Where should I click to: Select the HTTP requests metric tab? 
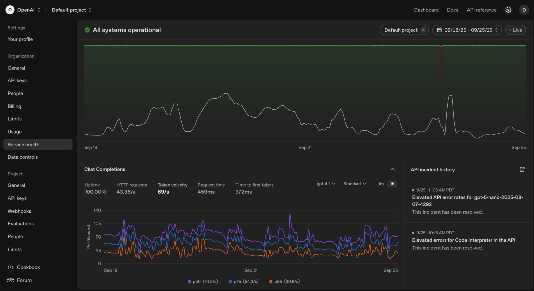coord(132,188)
